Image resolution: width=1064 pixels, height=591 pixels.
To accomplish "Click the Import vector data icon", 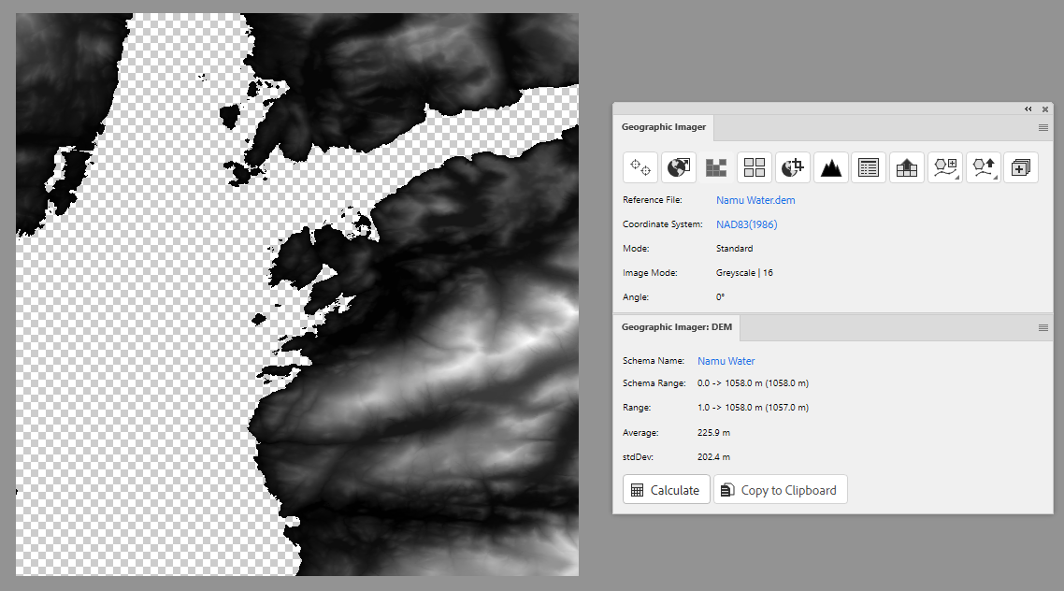I will [944, 166].
